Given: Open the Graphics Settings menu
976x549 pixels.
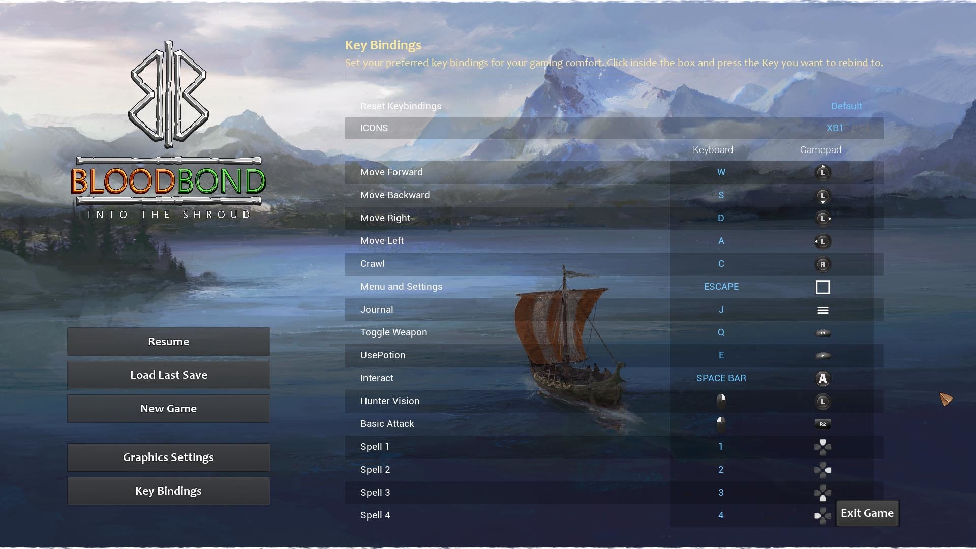Looking at the screenshot, I should pos(168,457).
